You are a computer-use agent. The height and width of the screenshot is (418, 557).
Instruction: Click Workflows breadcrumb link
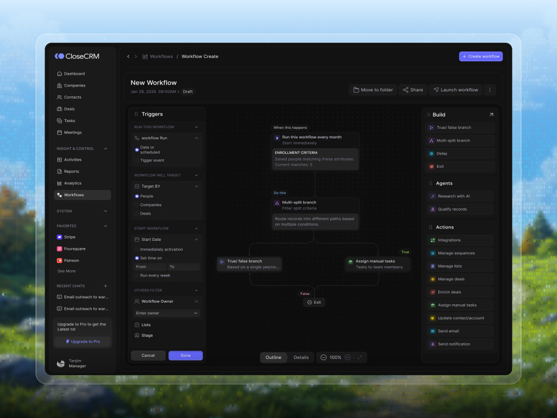click(x=158, y=56)
